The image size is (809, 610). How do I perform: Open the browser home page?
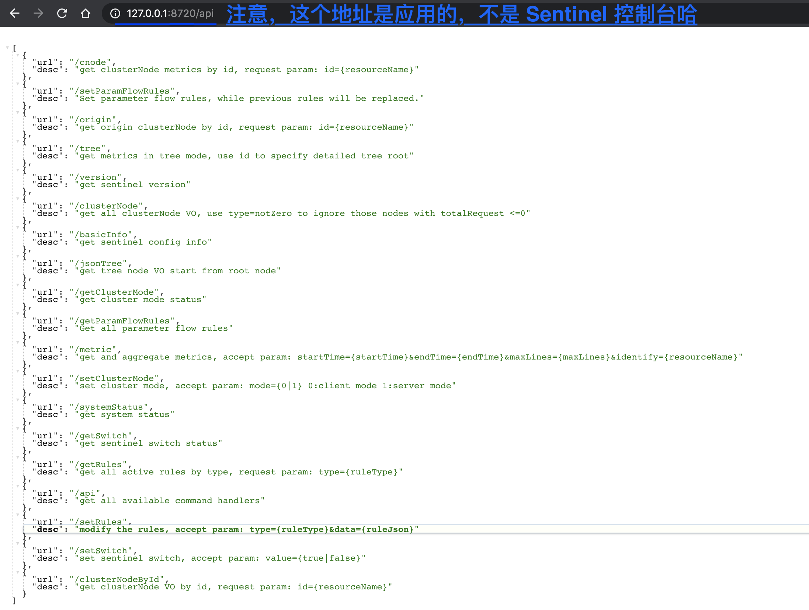(85, 13)
